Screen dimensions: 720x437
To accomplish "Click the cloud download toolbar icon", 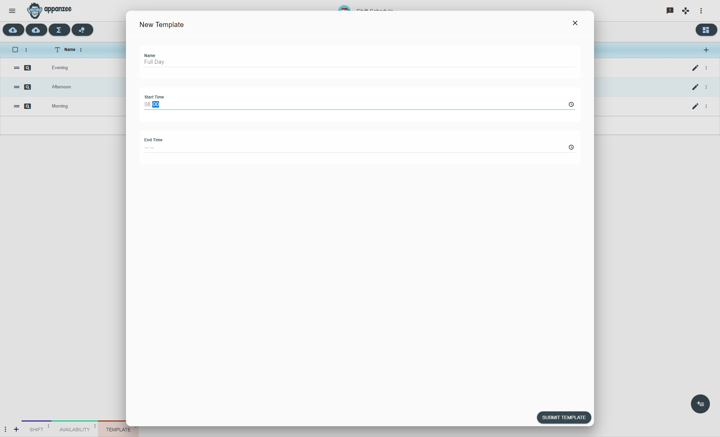I will 36,30.
